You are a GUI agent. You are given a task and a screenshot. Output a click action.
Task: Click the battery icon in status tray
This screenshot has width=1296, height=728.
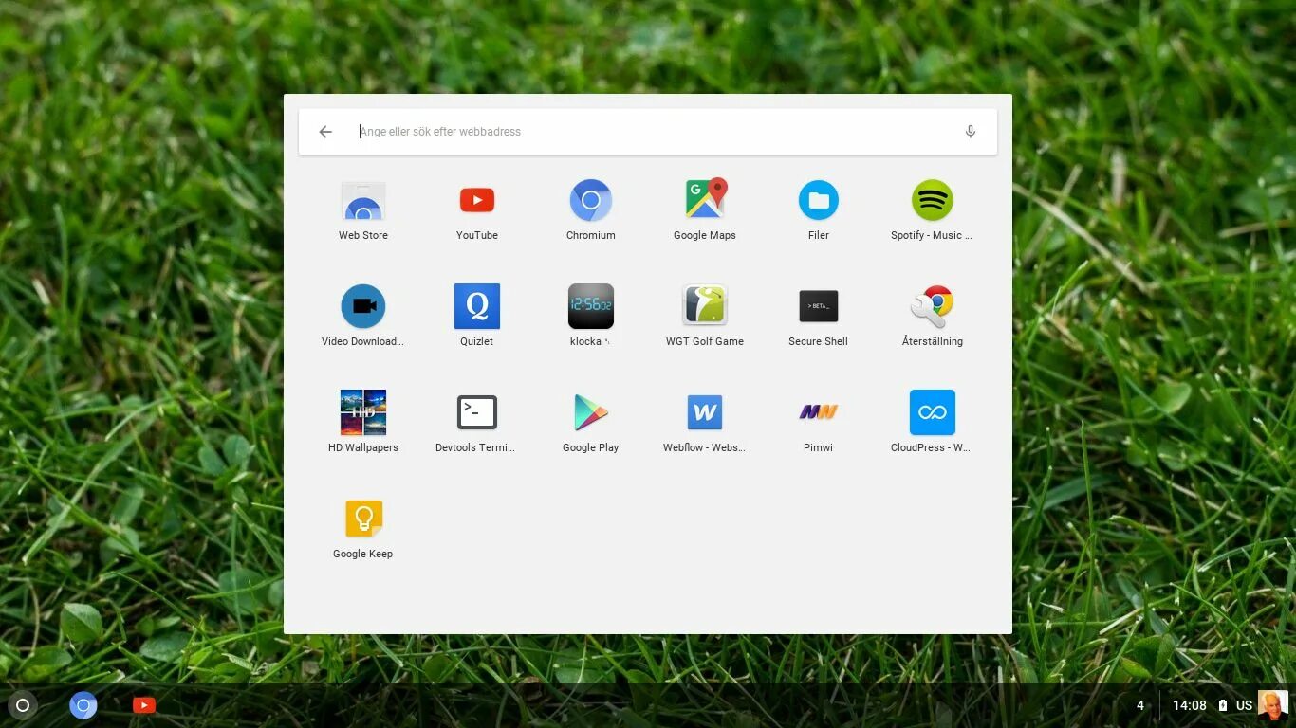coord(1222,705)
